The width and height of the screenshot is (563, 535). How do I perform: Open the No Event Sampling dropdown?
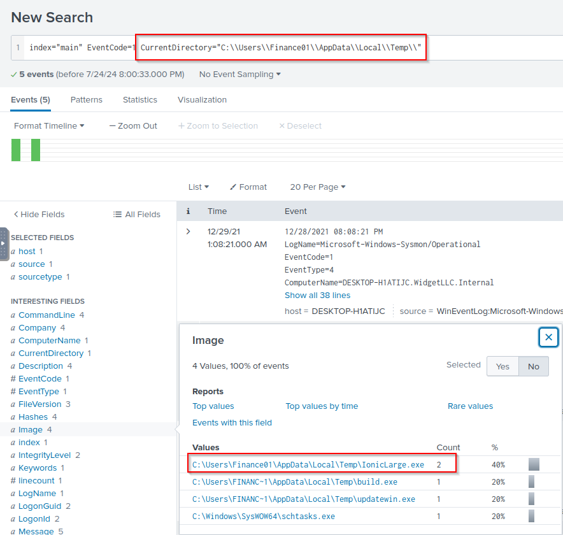tap(240, 75)
